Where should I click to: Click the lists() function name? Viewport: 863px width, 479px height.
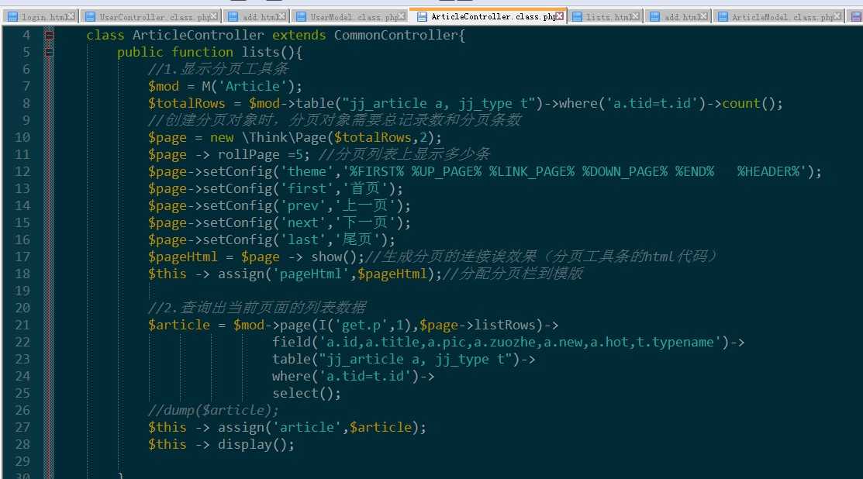[261, 52]
